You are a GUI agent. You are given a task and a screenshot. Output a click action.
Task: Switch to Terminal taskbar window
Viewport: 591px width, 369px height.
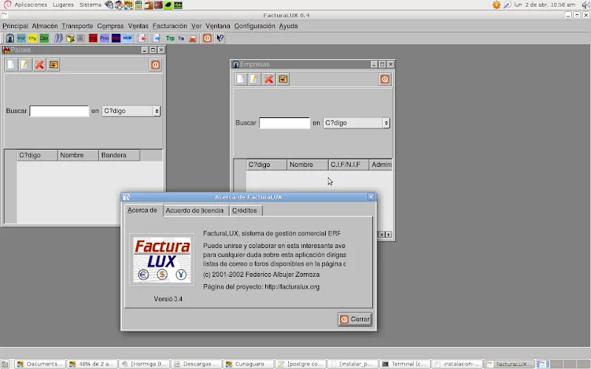pyautogui.click(x=404, y=364)
